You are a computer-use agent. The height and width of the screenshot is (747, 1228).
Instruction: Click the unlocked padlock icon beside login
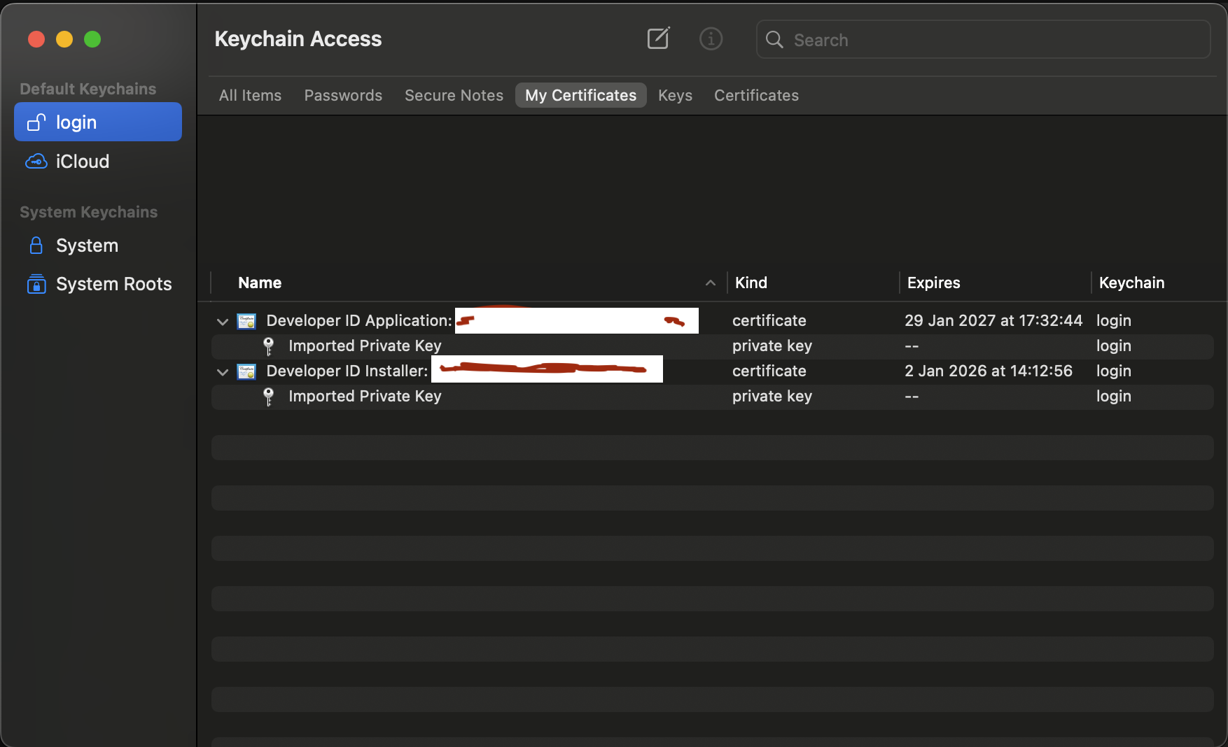pyautogui.click(x=36, y=122)
